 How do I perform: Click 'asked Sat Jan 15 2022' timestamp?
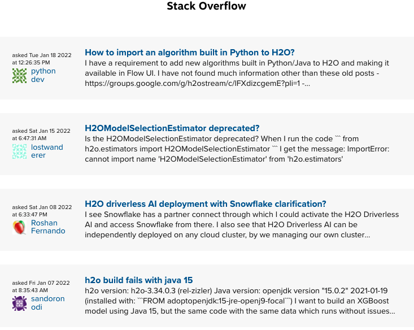(41, 134)
